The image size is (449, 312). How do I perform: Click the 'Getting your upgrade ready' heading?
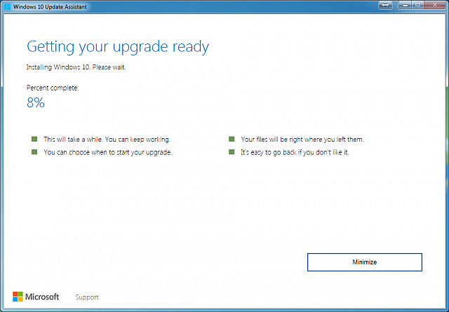tap(118, 47)
